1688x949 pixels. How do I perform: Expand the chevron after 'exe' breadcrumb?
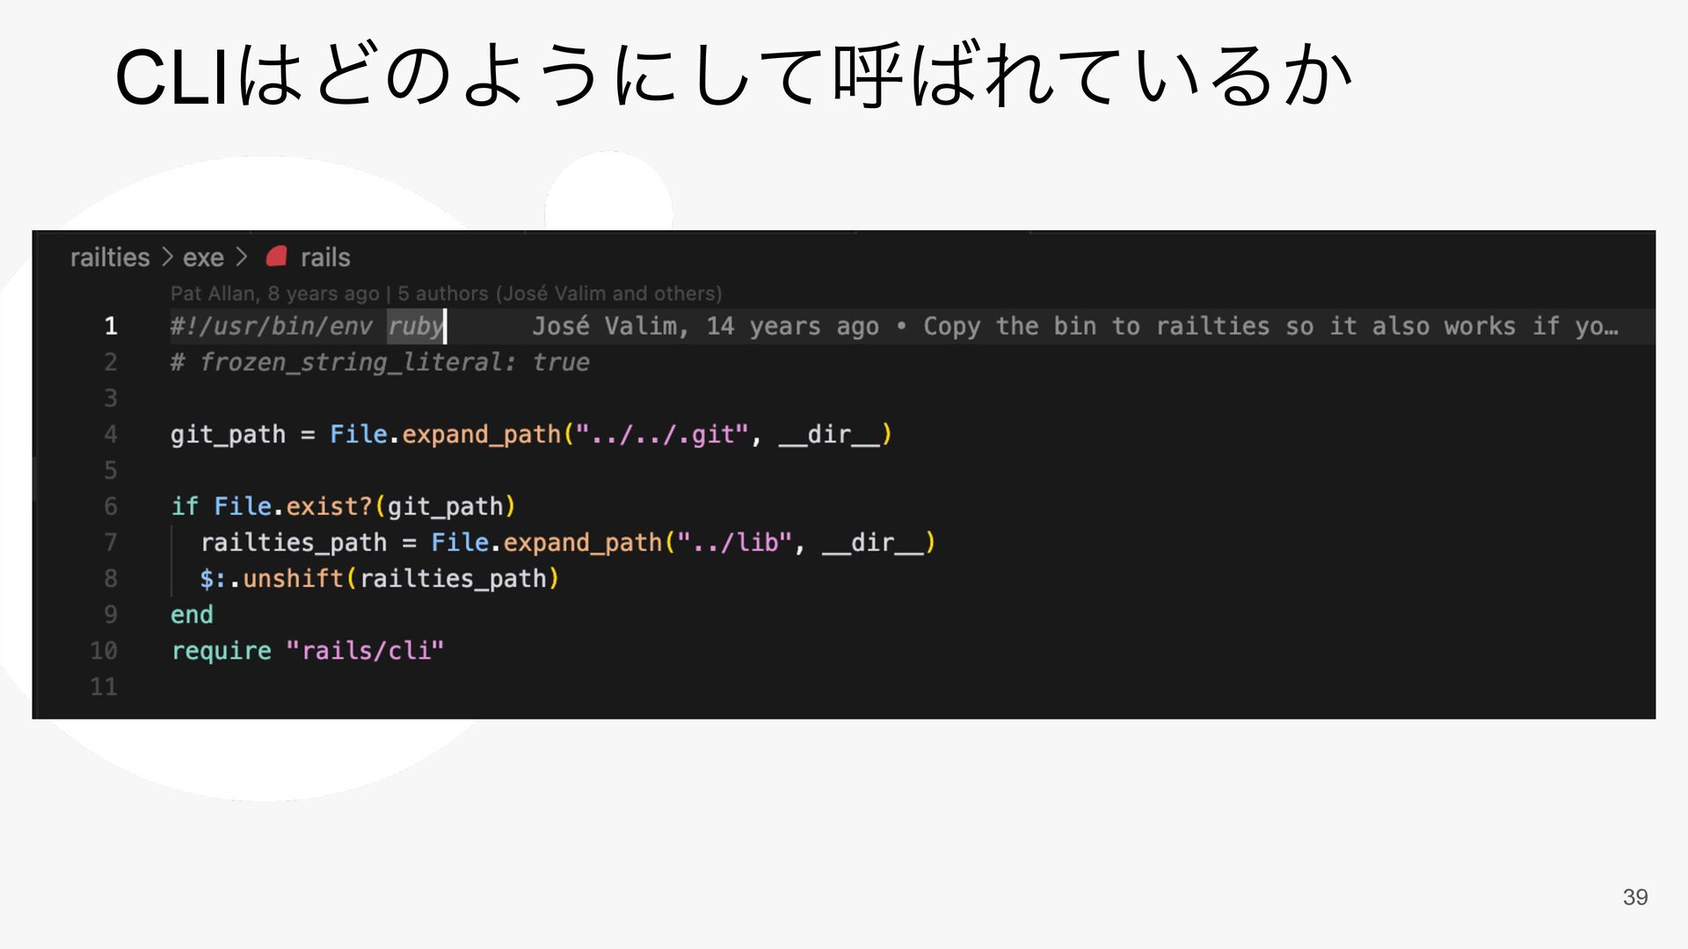242,257
